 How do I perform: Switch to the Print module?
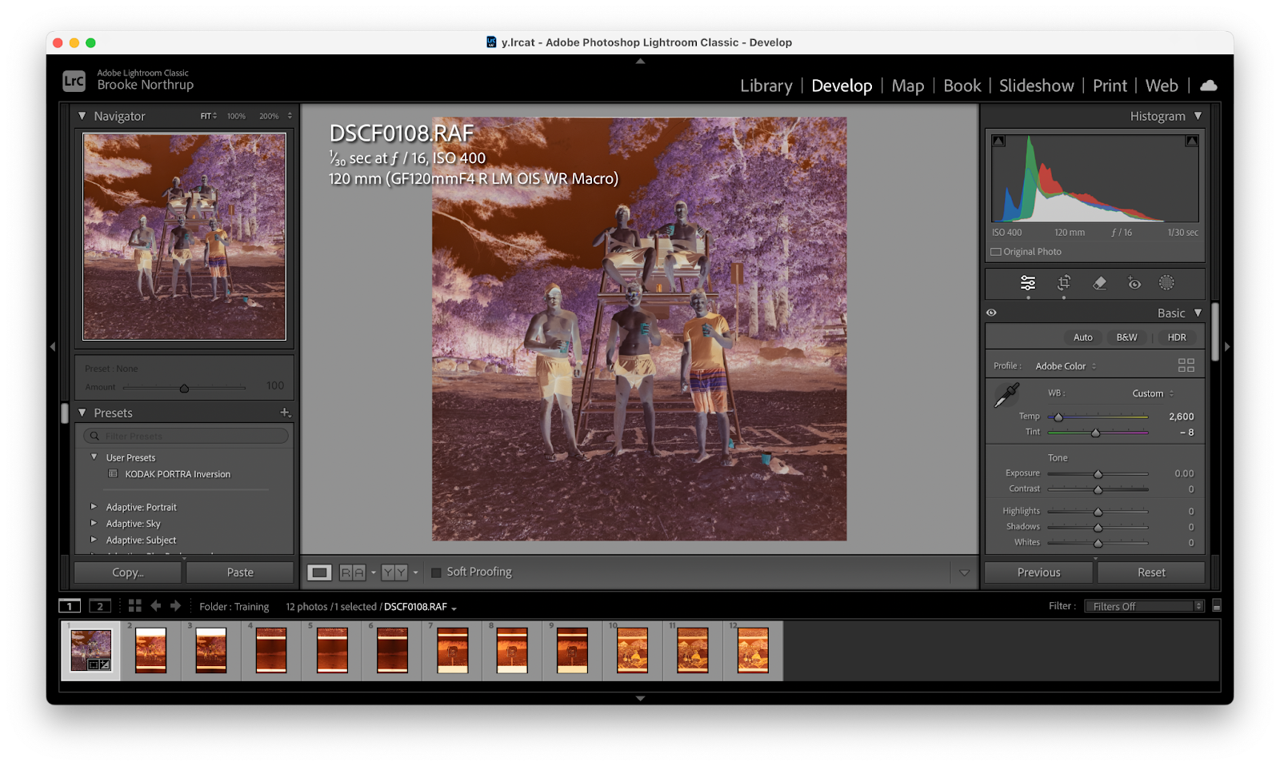1110,86
